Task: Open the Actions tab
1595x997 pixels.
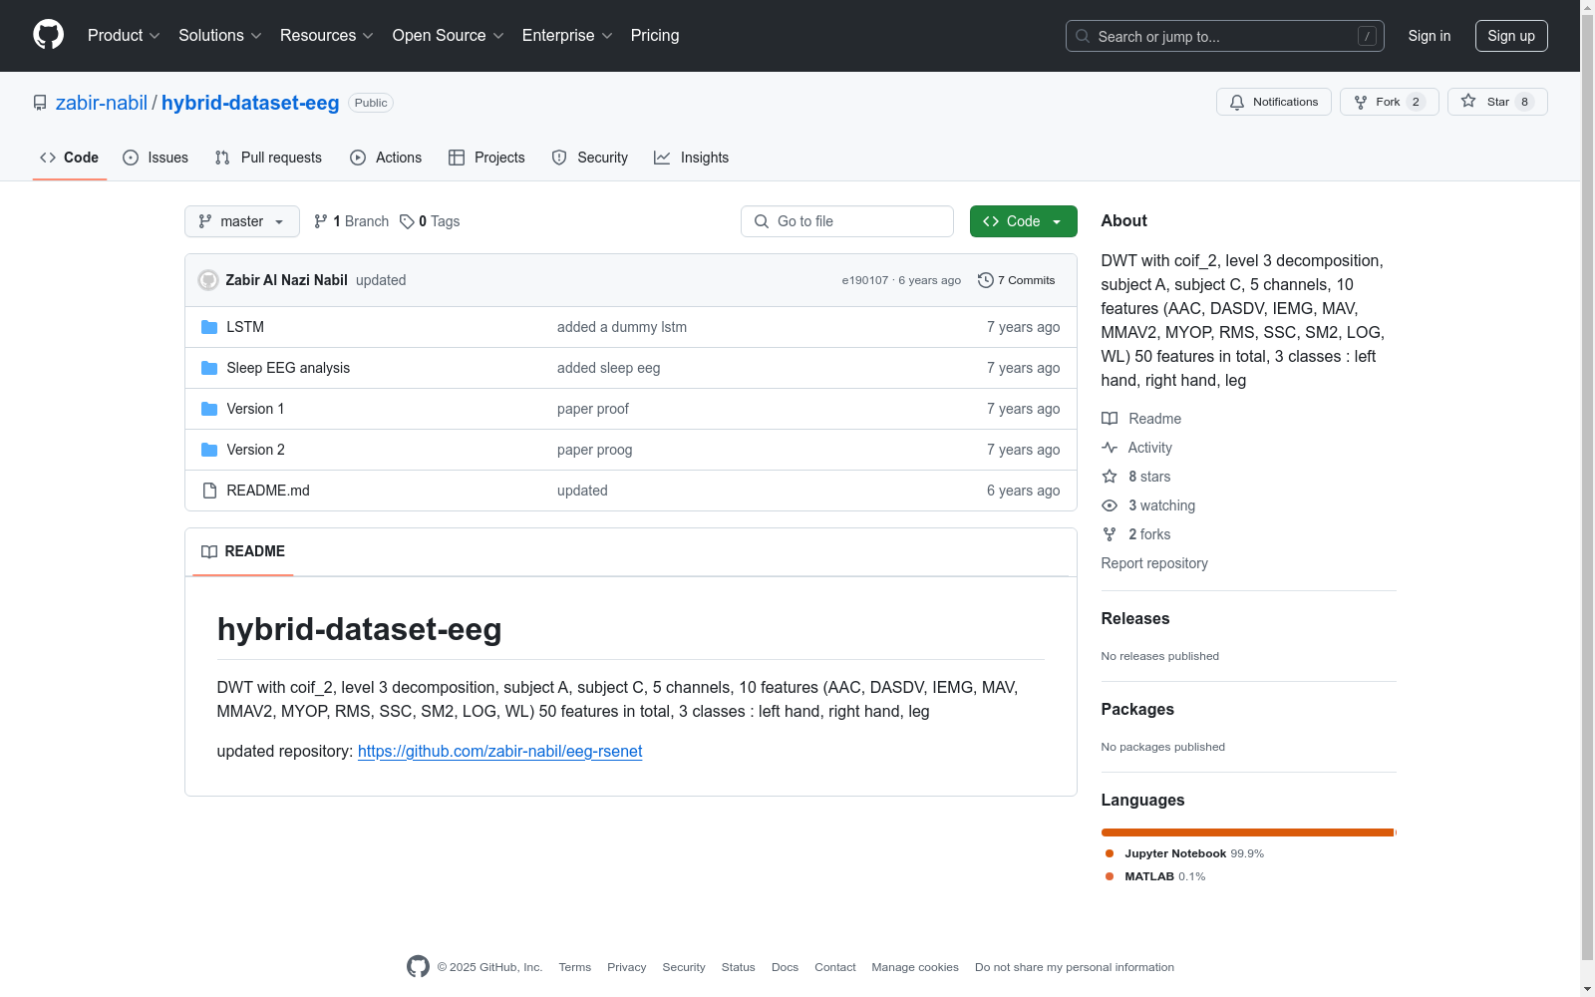Action: [x=386, y=158]
